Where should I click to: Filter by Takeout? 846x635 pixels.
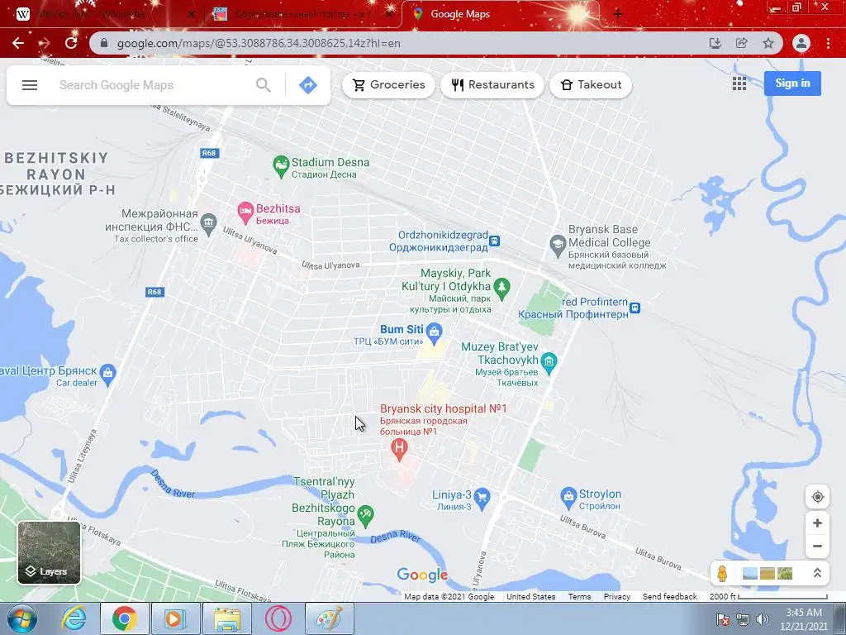(x=591, y=85)
